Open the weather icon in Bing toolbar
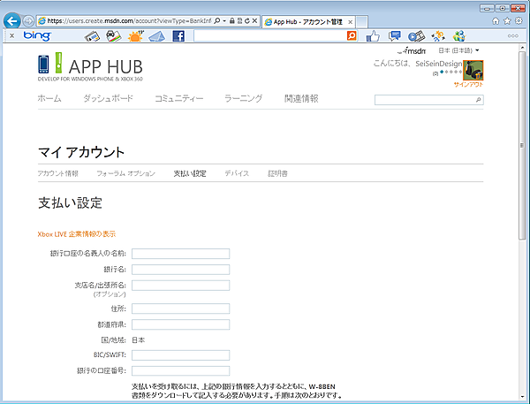Image resolution: width=530 pixels, height=404 pixels. pyautogui.click(x=135, y=36)
